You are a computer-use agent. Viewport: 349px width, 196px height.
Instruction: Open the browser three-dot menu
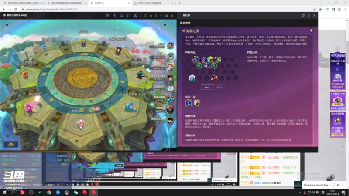pos(345,9)
